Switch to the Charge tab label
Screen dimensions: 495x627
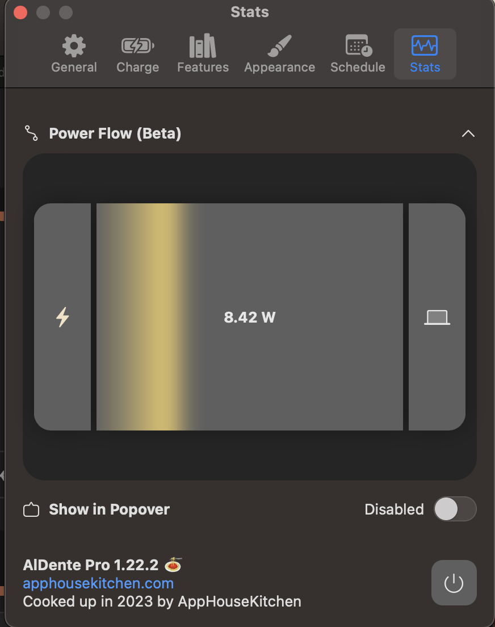[x=137, y=67]
